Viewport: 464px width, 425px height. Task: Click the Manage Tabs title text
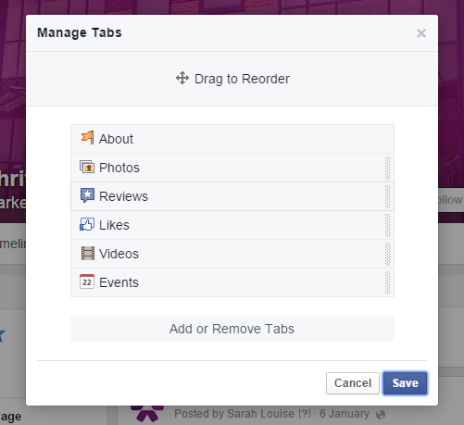80,32
